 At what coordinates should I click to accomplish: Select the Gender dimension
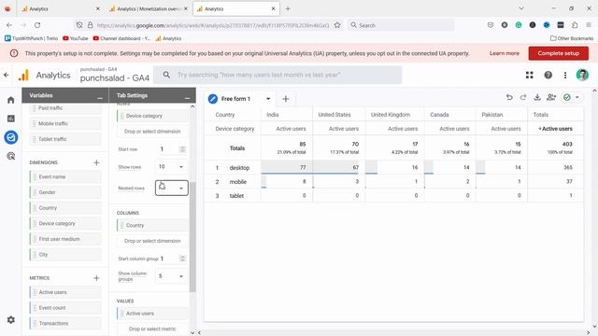point(65,193)
